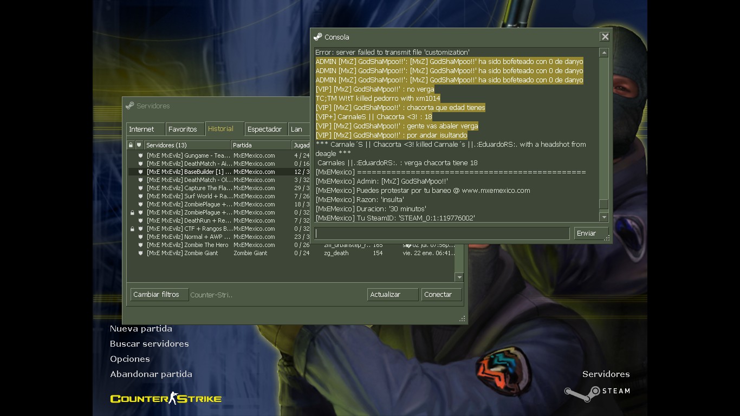Open Buscar servidores from main menu
The height and width of the screenshot is (416, 740).
point(150,344)
